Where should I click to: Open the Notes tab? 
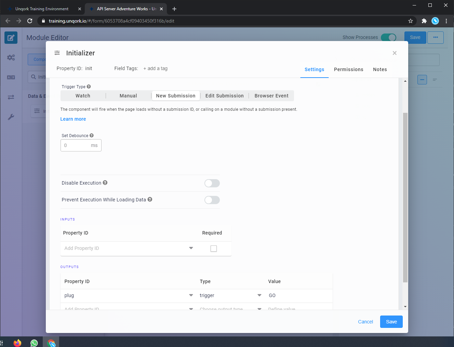tap(380, 69)
